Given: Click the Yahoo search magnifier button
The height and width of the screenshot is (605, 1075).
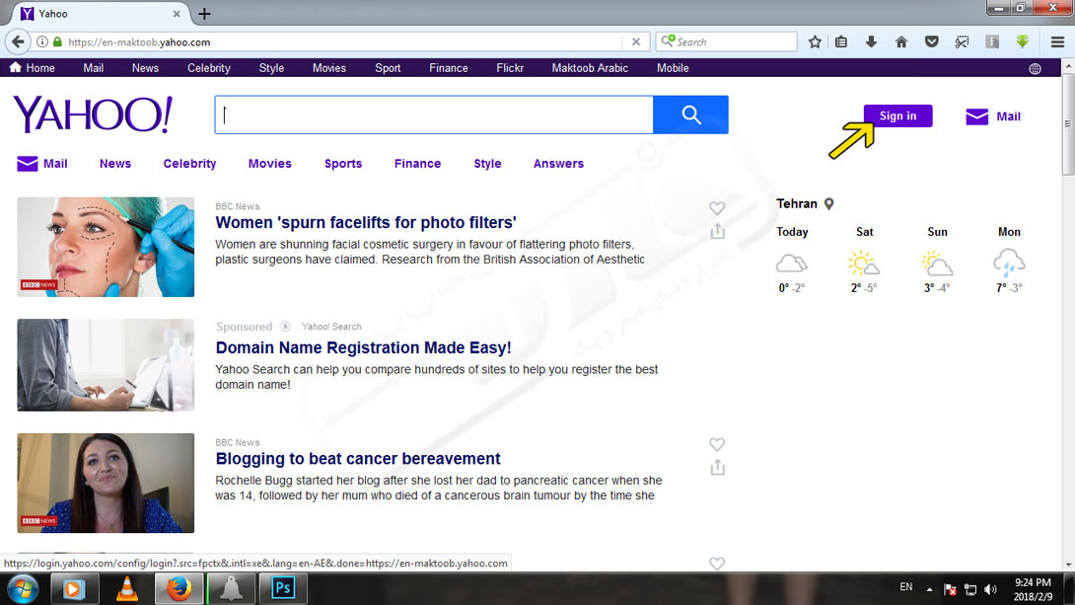Looking at the screenshot, I should (690, 114).
